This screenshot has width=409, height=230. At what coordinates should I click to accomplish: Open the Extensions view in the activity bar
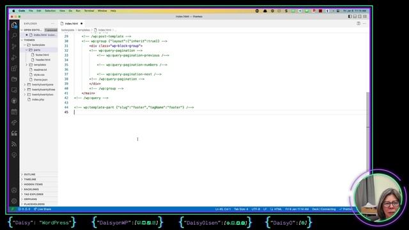click(14, 68)
